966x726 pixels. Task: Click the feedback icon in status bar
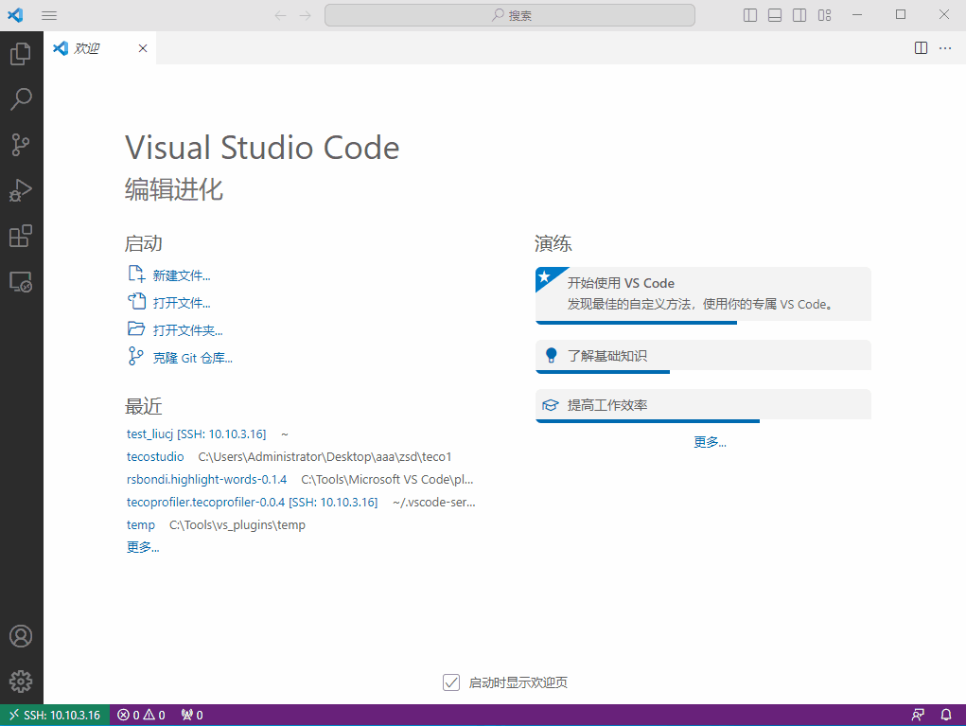click(x=918, y=715)
